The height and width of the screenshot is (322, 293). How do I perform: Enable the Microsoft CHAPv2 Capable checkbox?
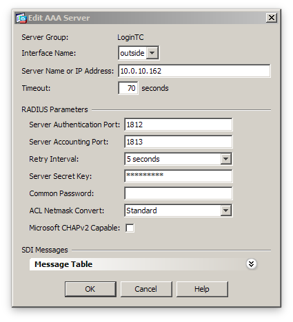(130, 228)
